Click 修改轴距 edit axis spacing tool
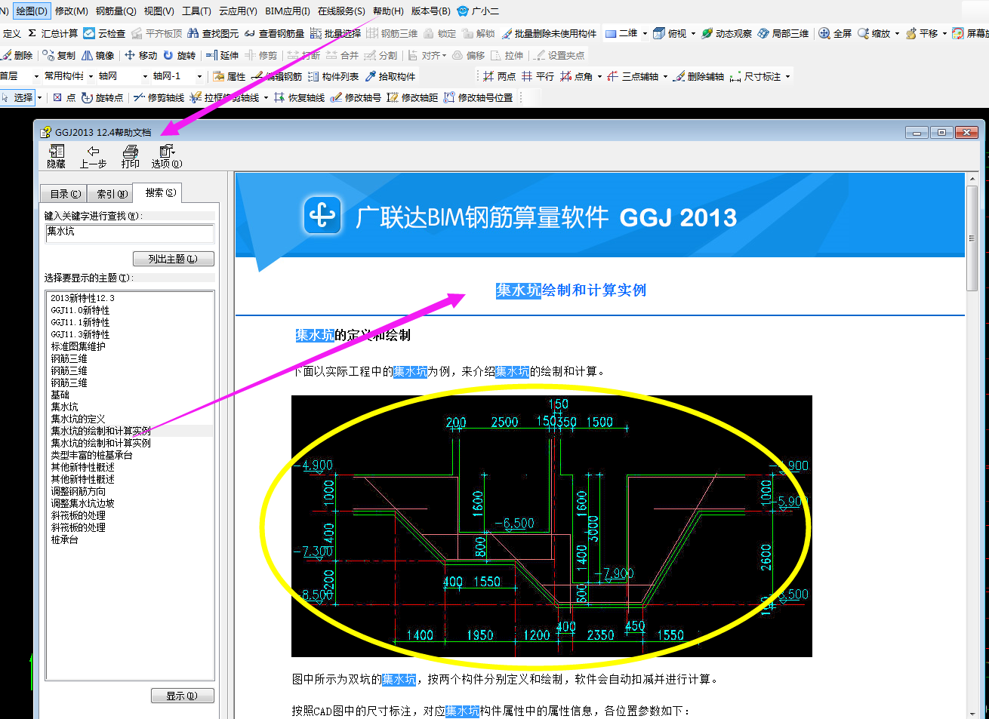This screenshot has height=719, width=989. 412,97
